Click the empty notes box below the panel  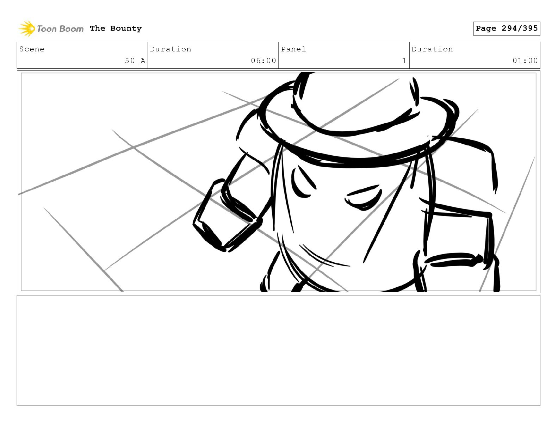[x=278, y=350]
